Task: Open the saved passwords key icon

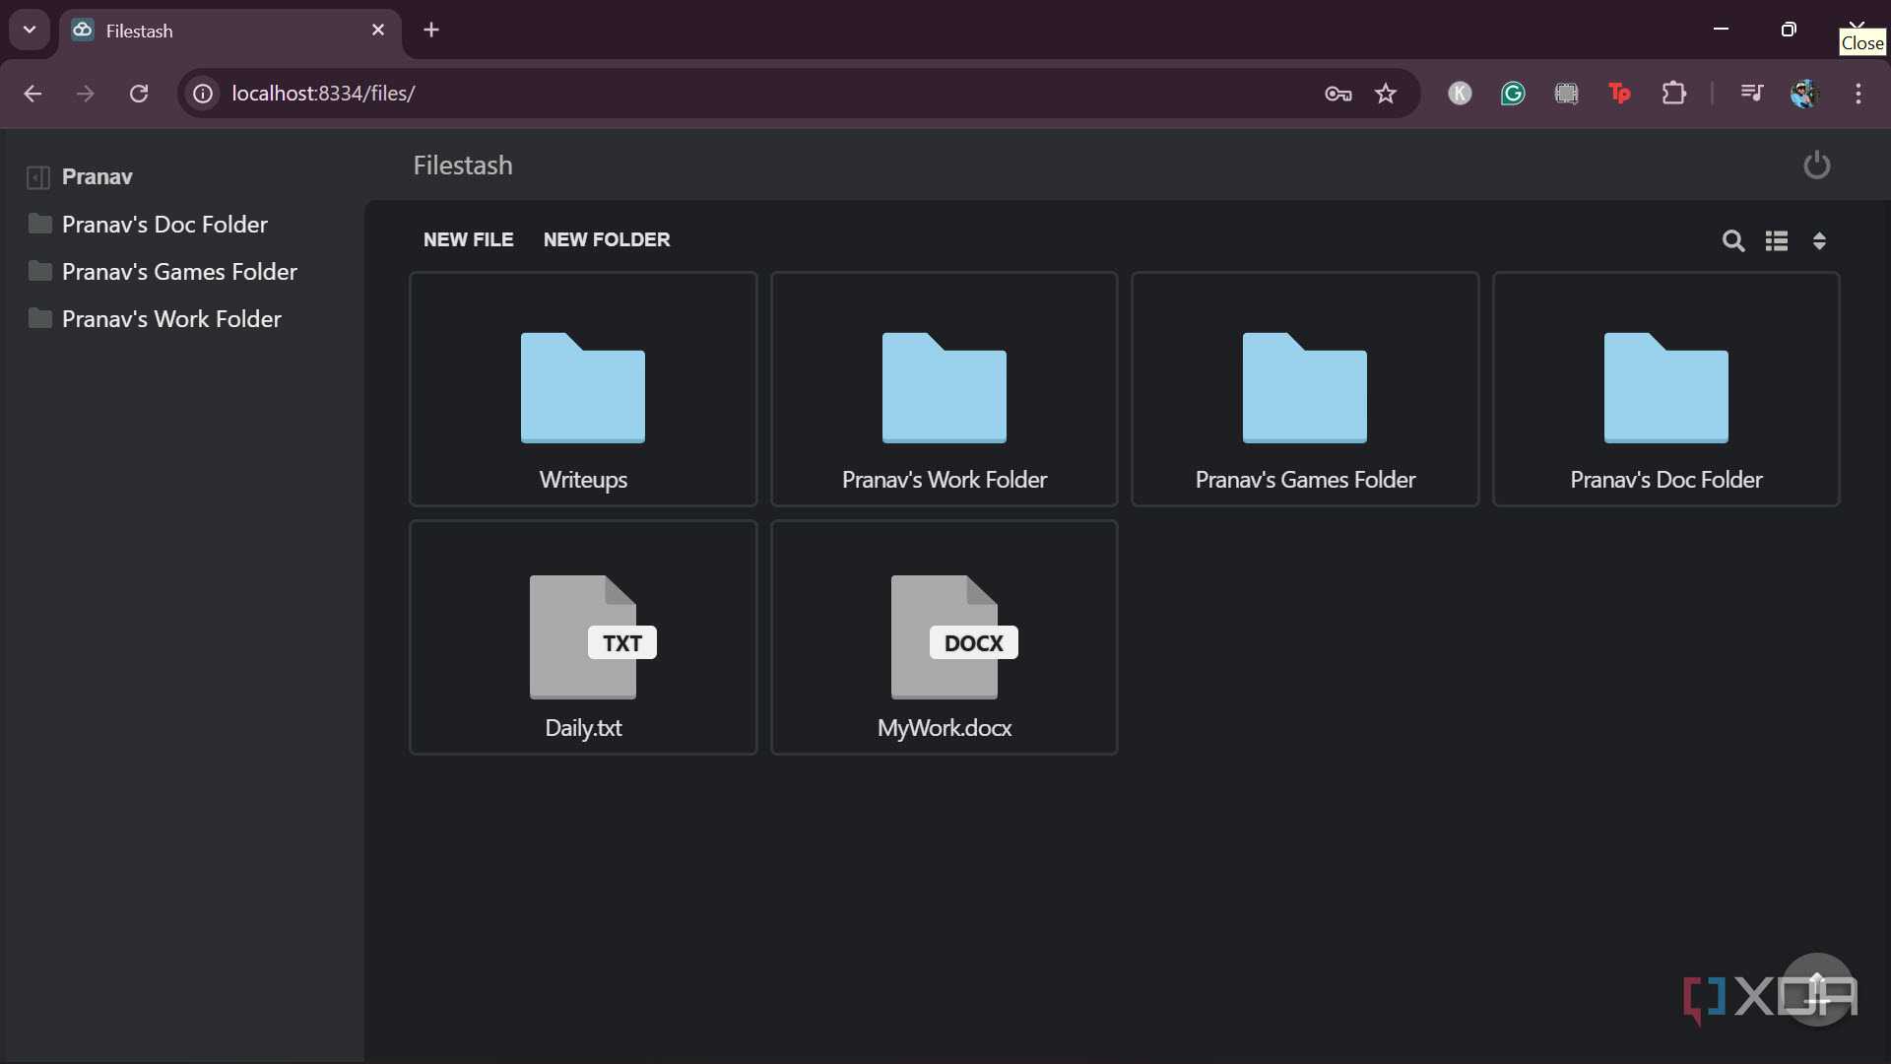Action: click(x=1337, y=94)
